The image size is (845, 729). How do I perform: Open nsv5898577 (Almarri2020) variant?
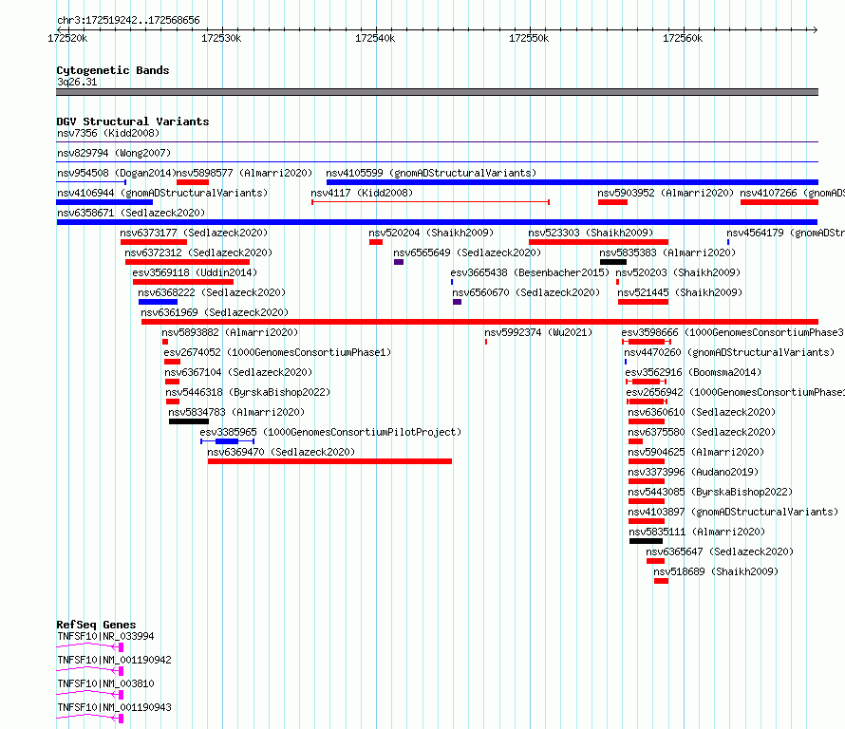244,173
